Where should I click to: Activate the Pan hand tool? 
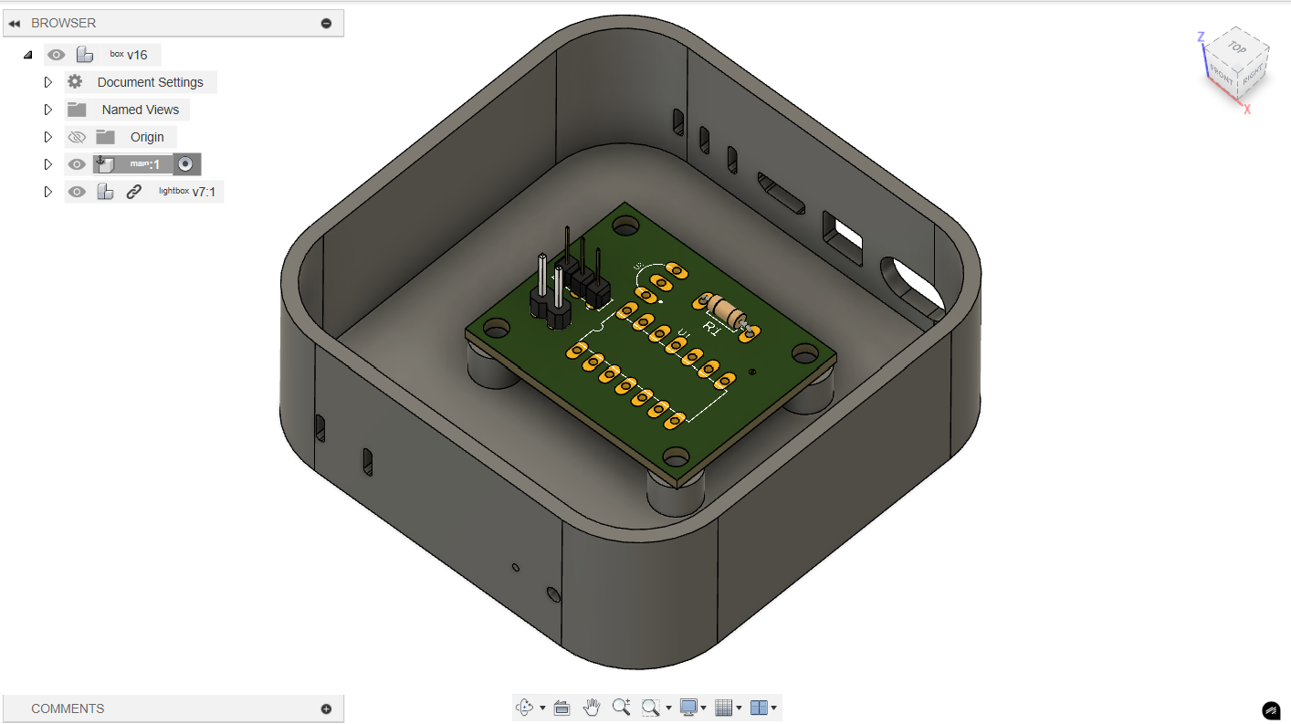[593, 708]
